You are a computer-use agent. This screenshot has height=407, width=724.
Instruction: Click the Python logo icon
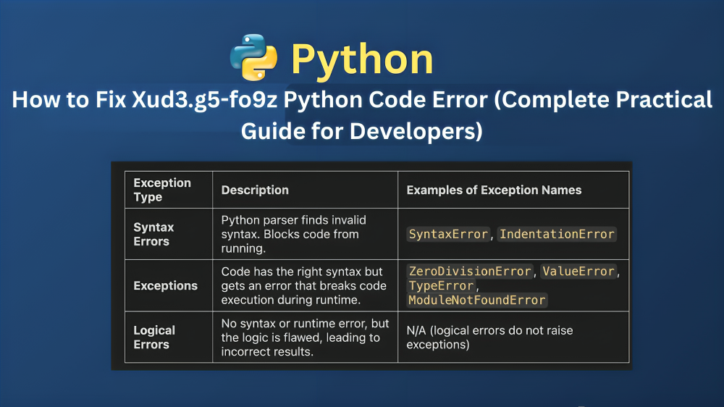pos(253,57)
